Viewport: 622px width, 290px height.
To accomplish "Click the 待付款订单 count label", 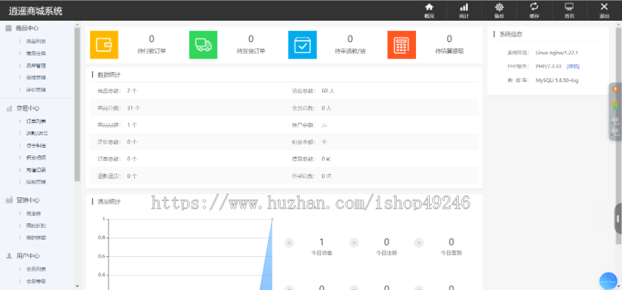I will (x=151, y=51).
